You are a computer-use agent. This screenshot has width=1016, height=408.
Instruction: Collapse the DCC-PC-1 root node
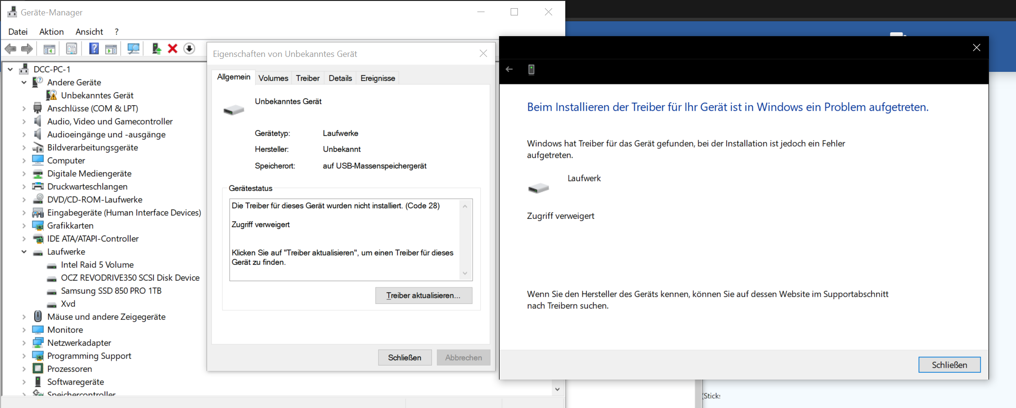pyautogui.click(x=10, y=69)
